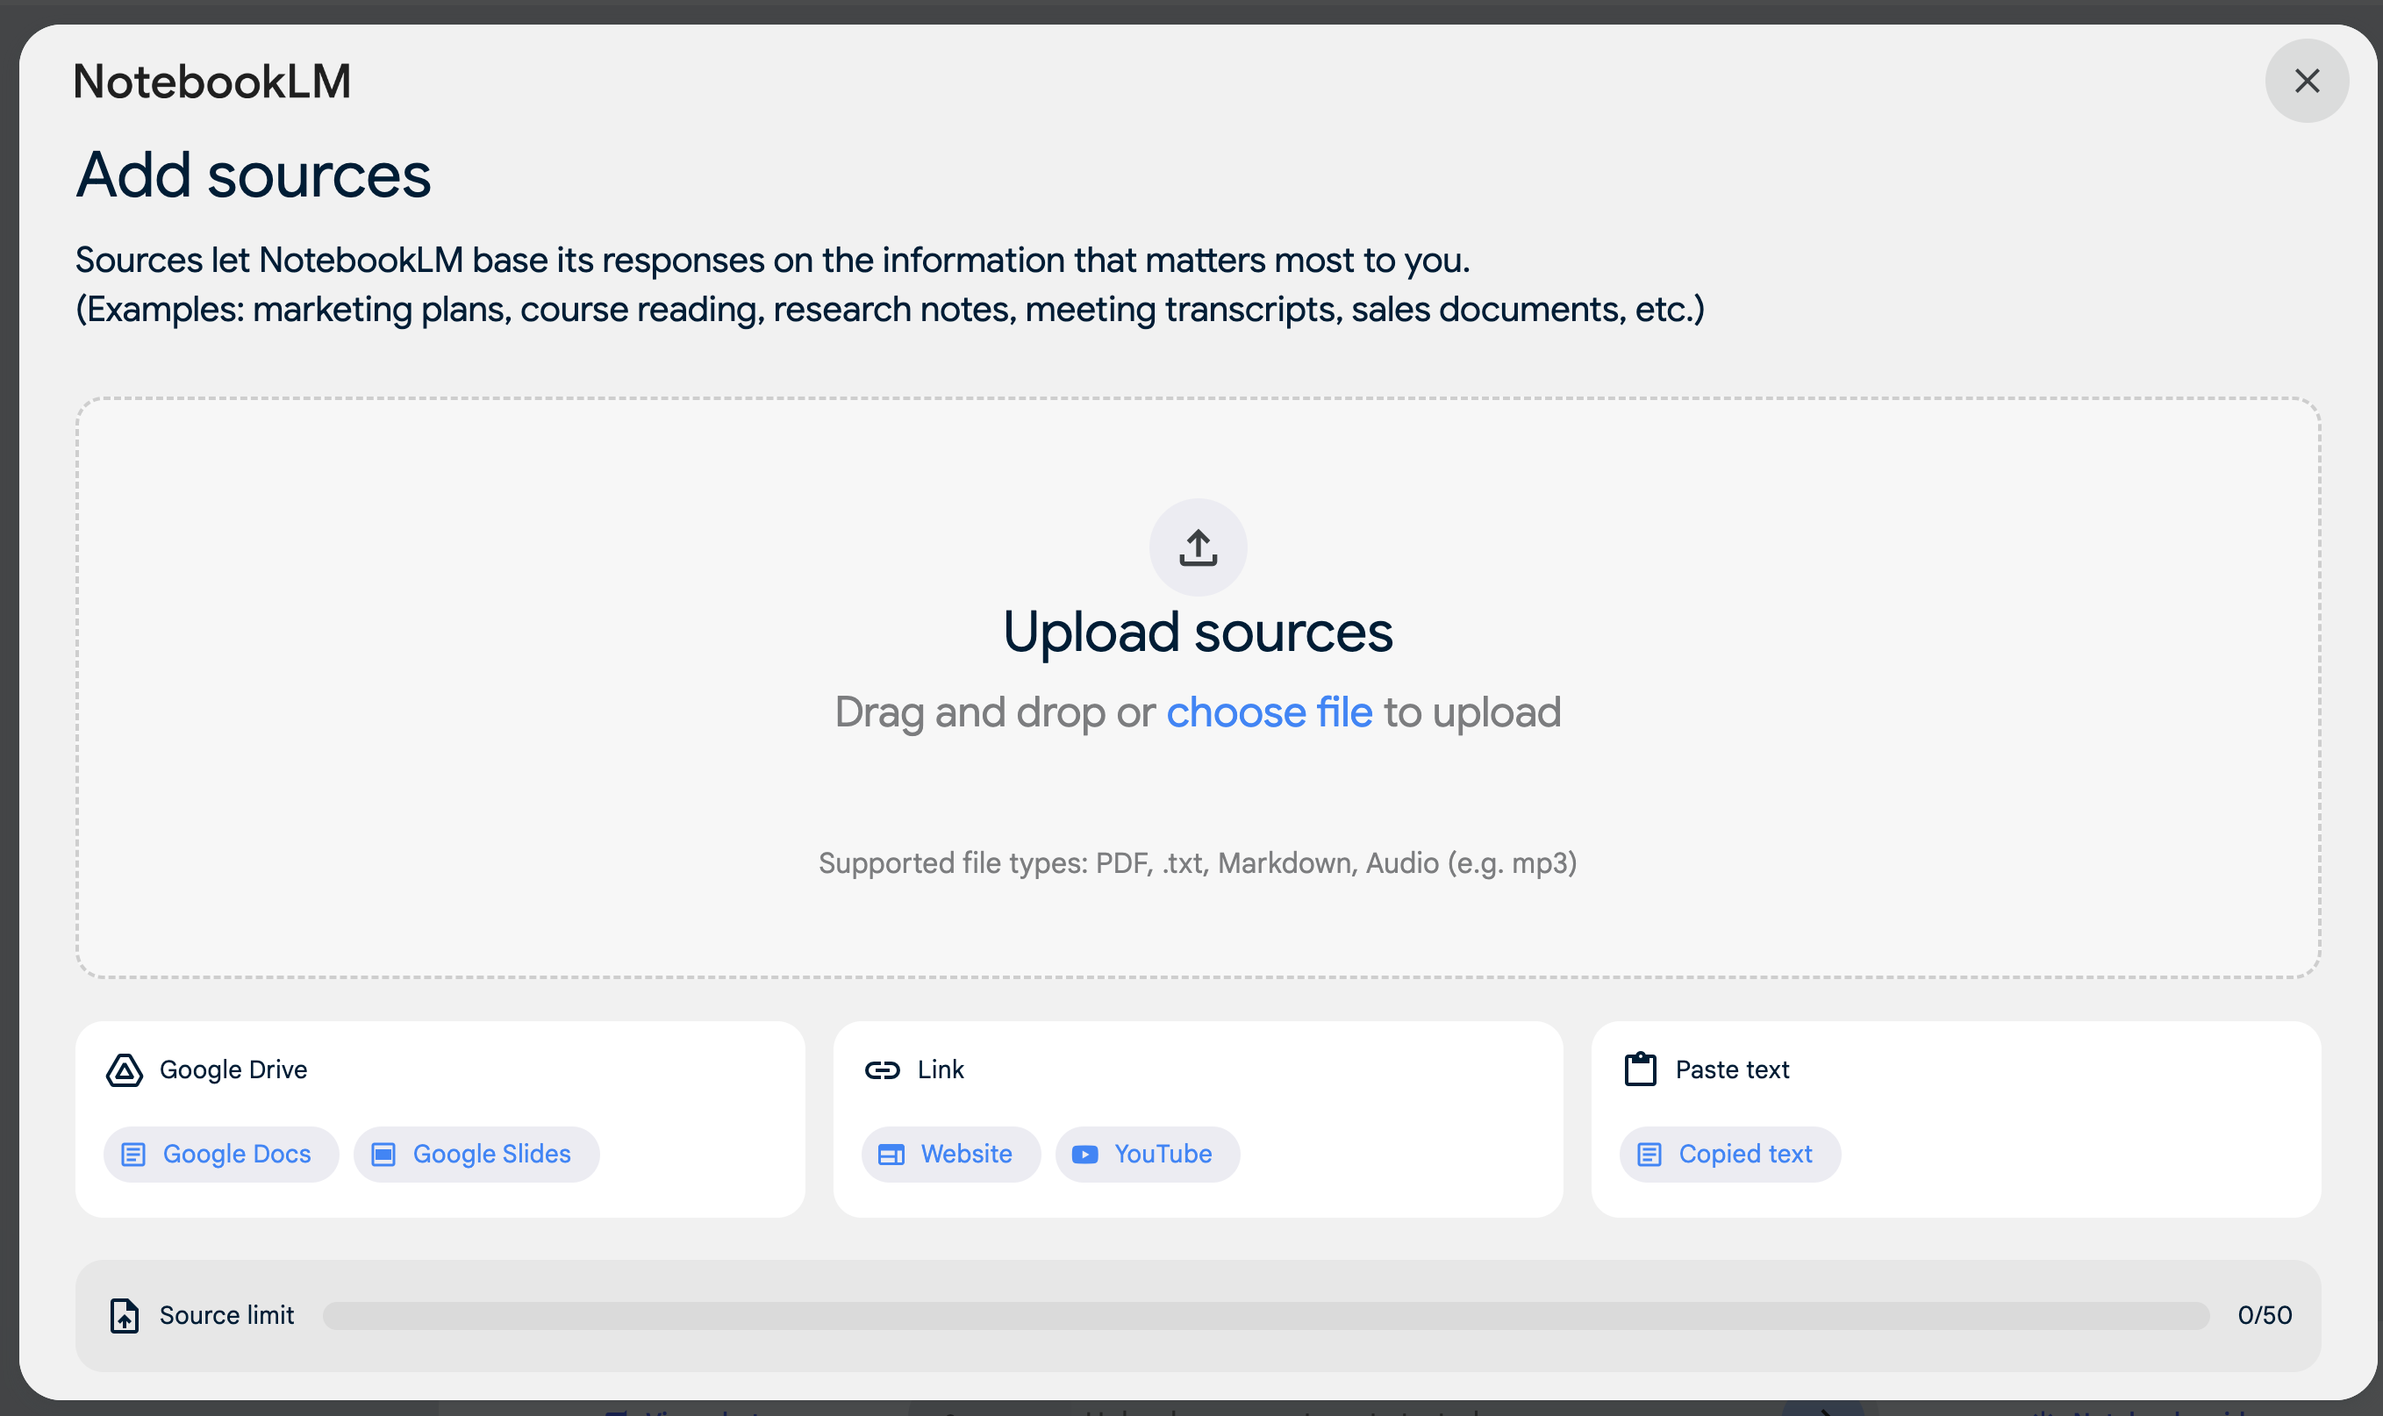
Task: Close the Add sources dialog
Action: tap(2306, 81)
